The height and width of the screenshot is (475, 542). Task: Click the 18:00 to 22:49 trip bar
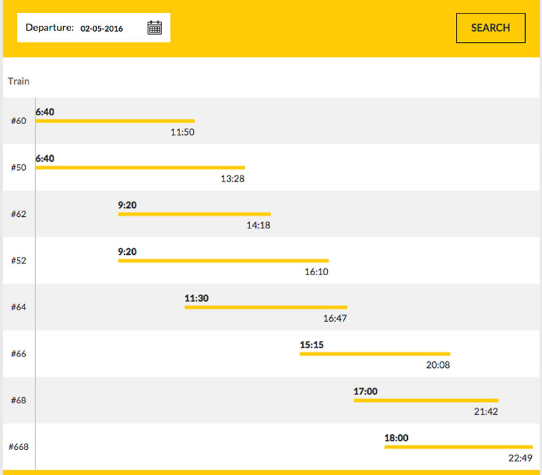459,447
